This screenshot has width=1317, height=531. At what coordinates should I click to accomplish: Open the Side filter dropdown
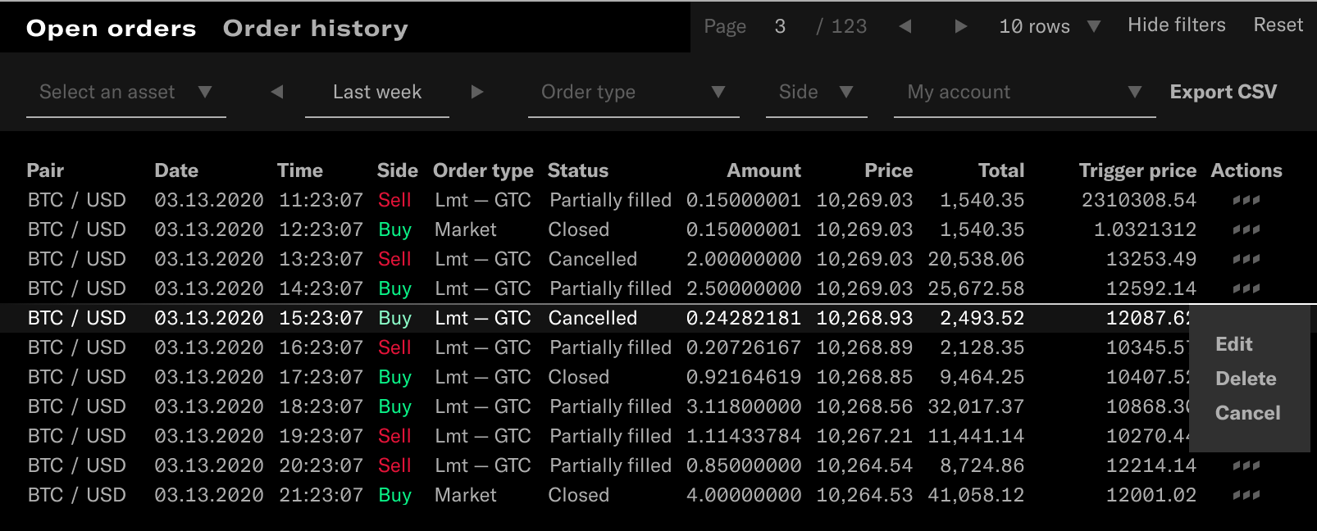816,92
